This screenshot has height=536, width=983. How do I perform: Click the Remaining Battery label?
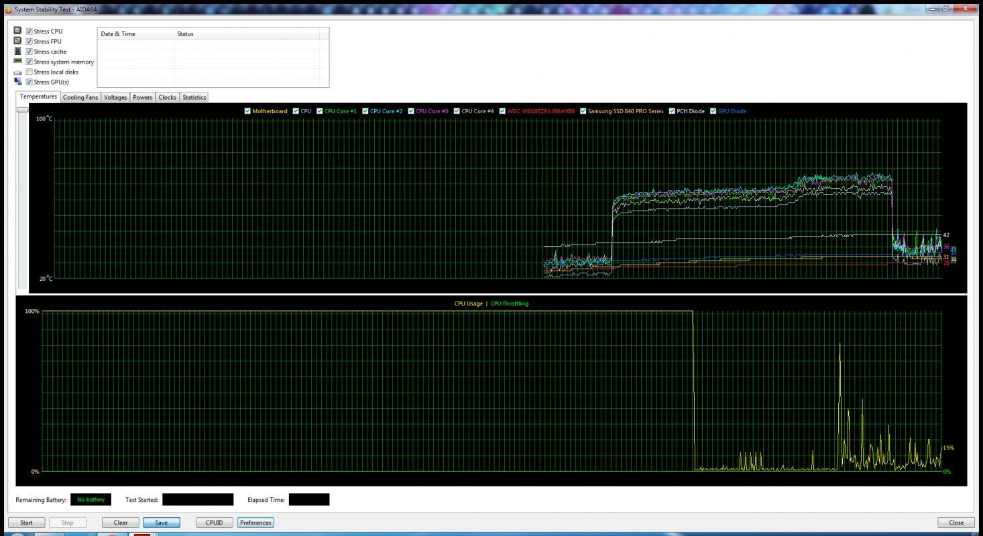(x=41, y=500)
